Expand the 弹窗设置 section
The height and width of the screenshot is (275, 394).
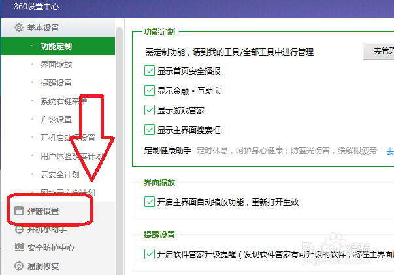[x=57, y=211]
